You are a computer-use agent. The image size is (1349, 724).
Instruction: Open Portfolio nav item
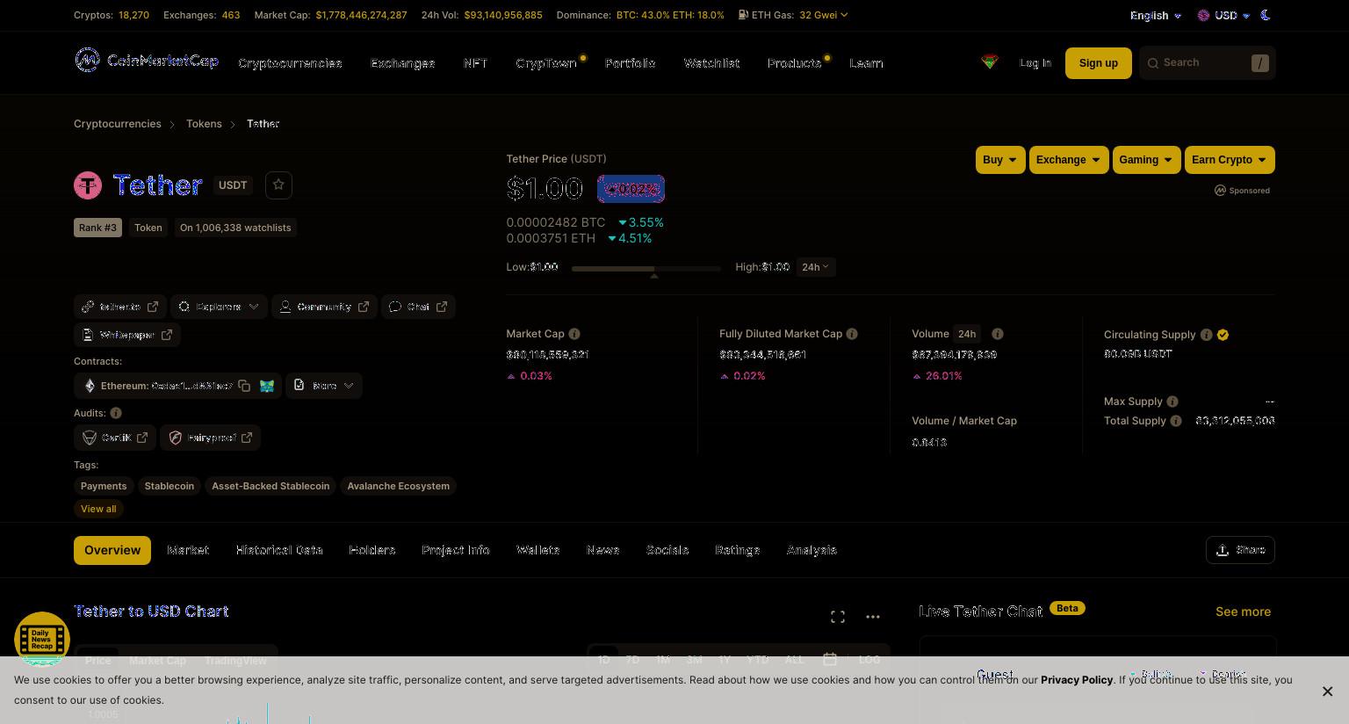[630, 63]
